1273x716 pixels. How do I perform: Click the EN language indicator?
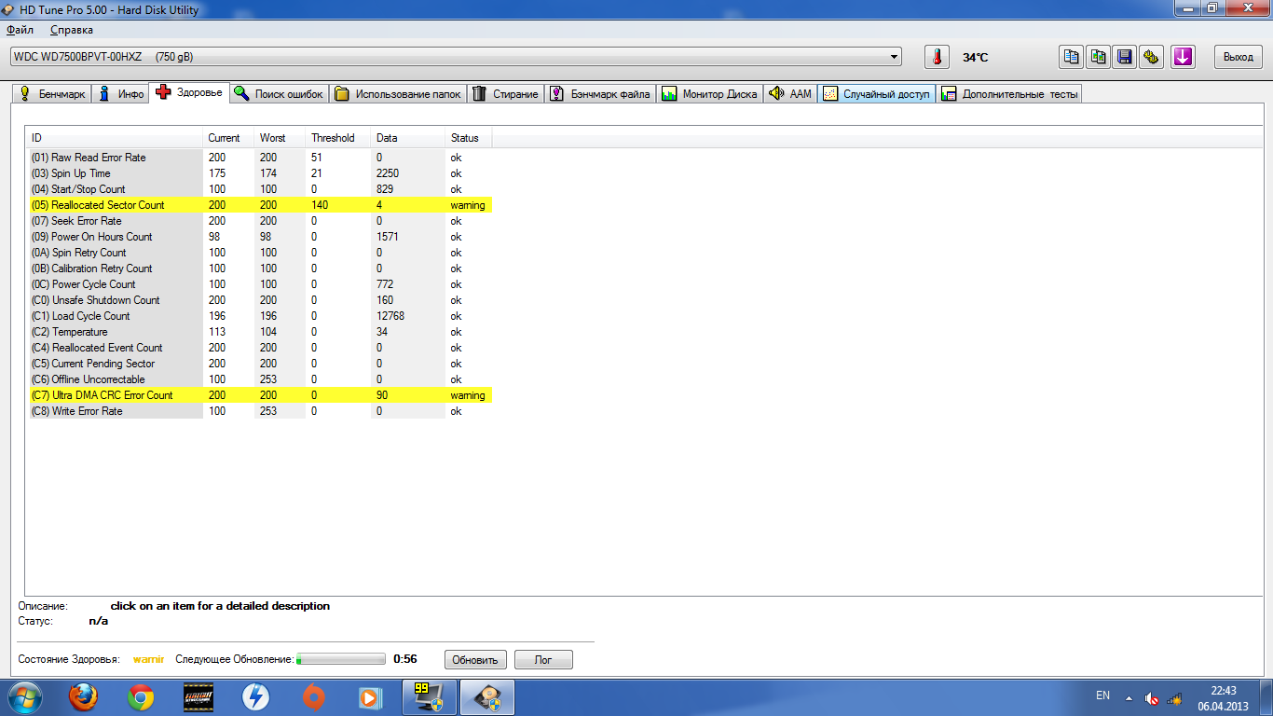point(1102,696)
